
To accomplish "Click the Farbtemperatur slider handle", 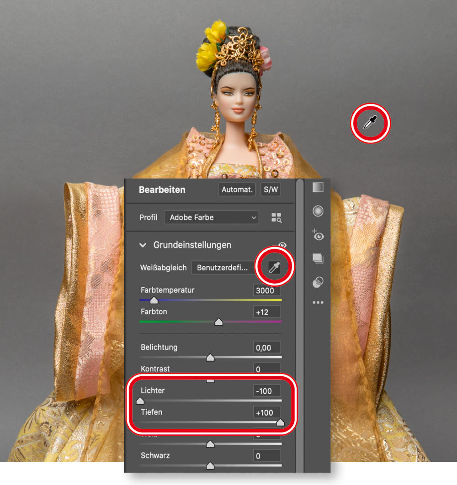I will tap(154, 300).
